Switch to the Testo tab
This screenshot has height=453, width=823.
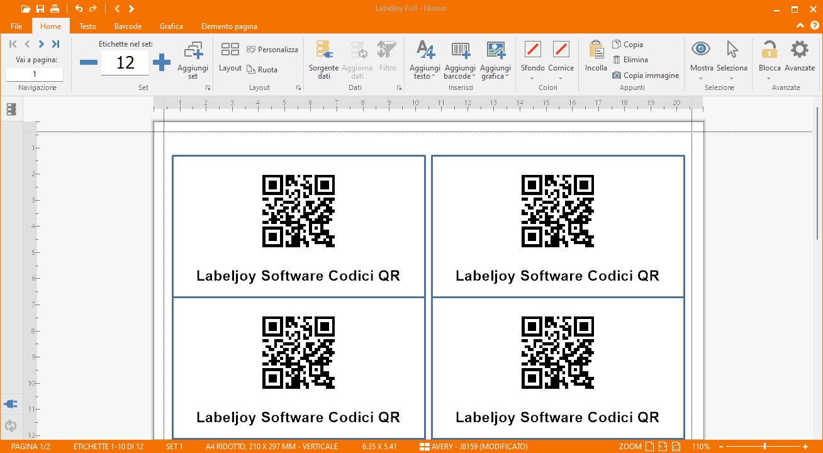(87, 26)
